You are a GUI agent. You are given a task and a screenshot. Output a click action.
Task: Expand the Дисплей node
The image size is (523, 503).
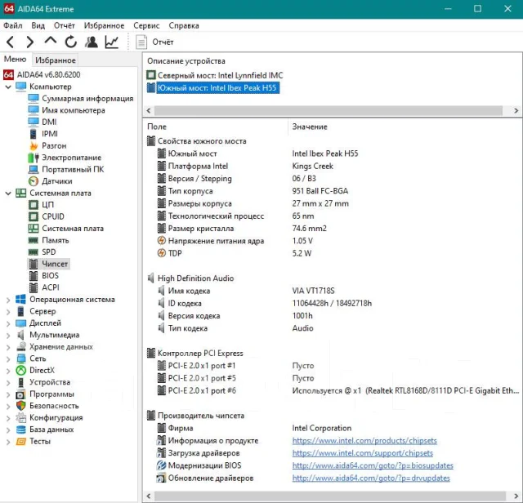pos(8,323)
